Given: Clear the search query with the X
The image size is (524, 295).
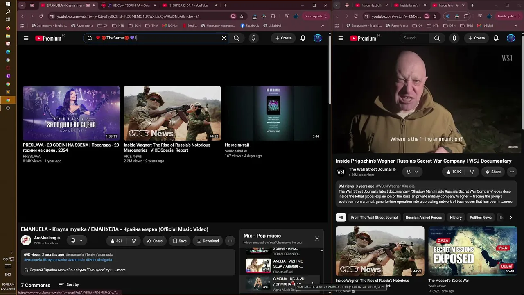Looking at the screenshot, I should point(224,38).
